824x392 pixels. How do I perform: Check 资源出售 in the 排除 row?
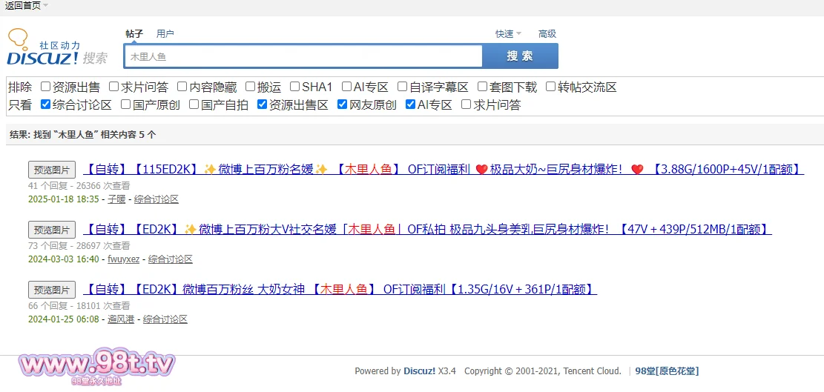pyautogui.click(x=46, y=87)
